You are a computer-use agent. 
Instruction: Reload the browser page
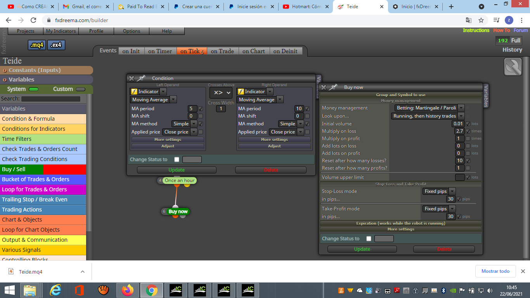33,20
